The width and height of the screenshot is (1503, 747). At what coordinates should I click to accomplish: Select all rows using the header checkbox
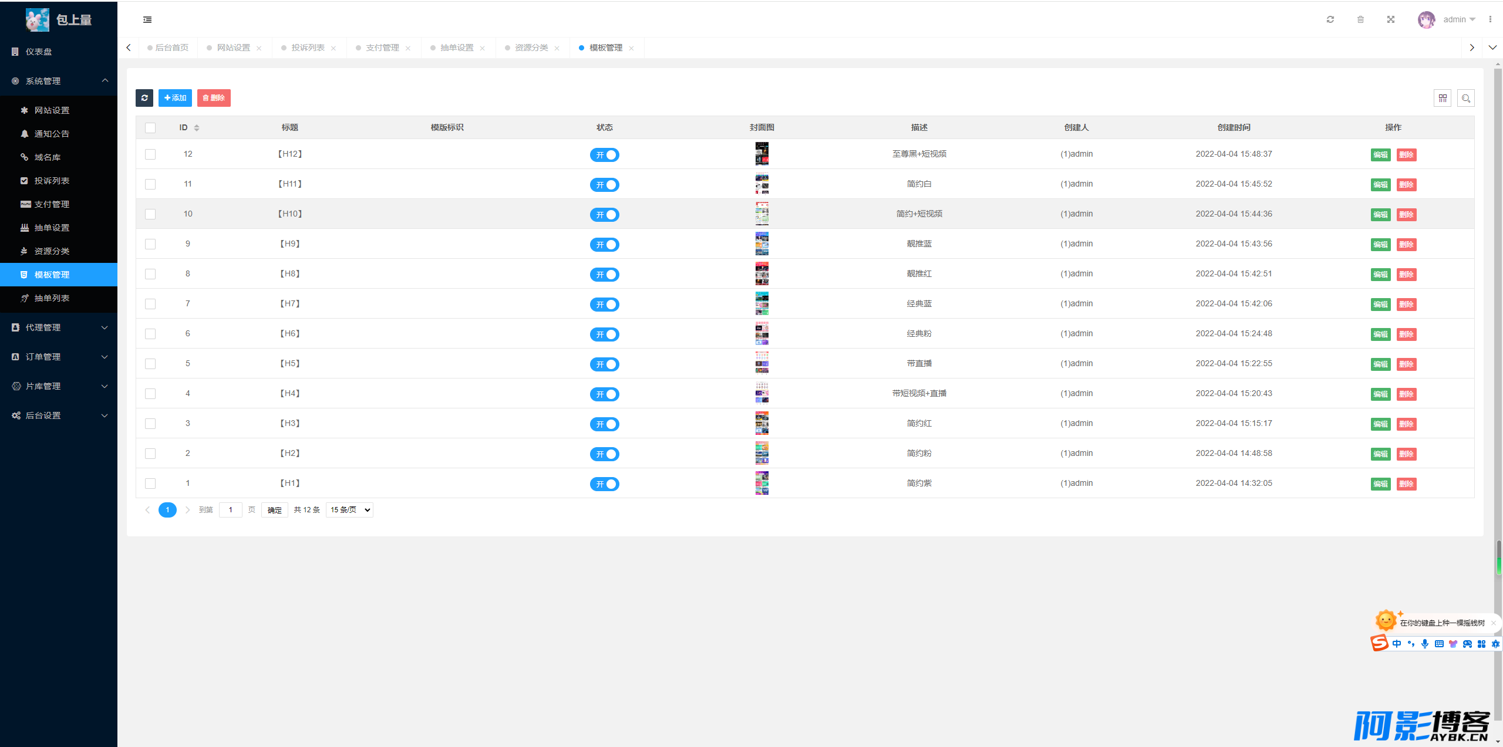tap(150, 127)
